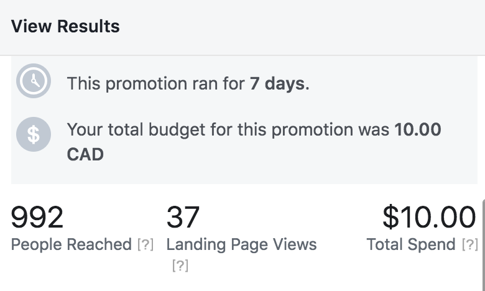
Task: Click the bold 7 days text
Action: coord(277,83)
